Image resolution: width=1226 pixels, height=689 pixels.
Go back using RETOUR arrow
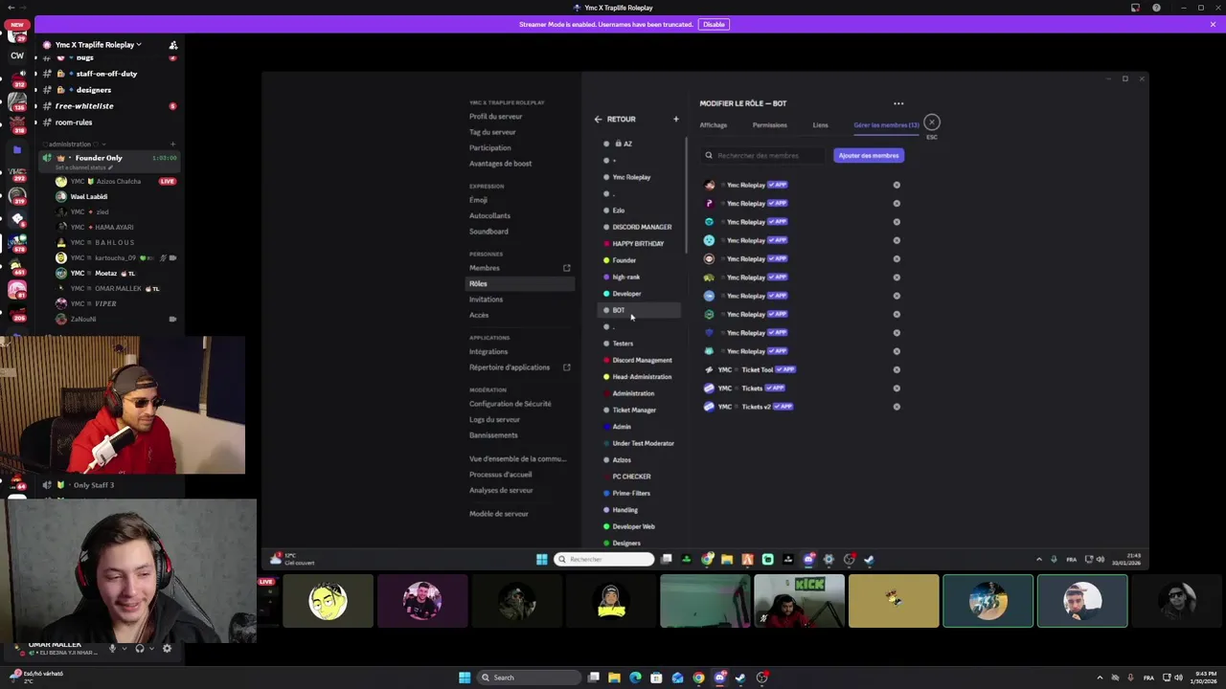point(598,120)
